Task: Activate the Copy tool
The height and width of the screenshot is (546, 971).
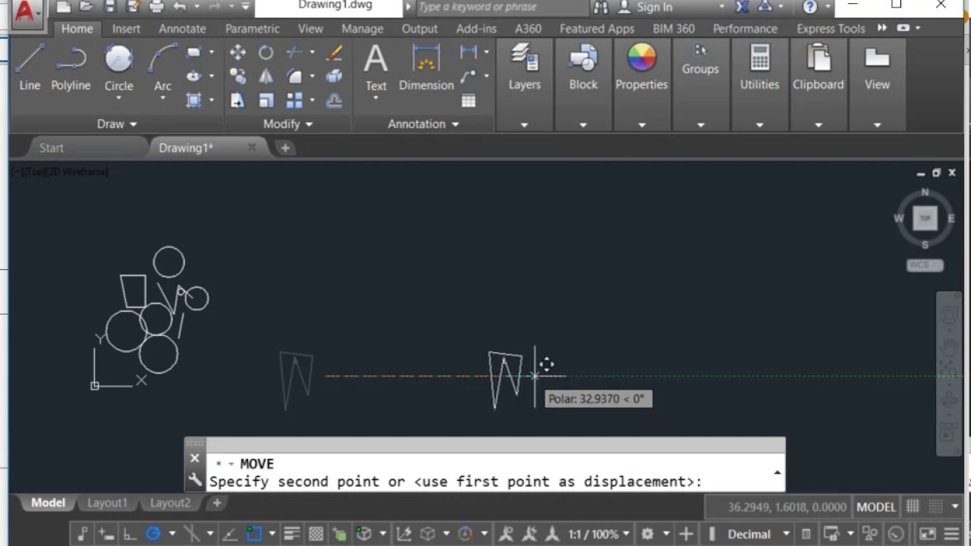Action: coord(237,76)
